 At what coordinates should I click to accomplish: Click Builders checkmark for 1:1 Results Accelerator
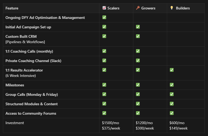[172, 70]
